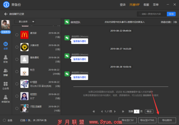This screenshot has width=179, height=125.
Task: Open the 好友 friends category
Action: point(6,59)
